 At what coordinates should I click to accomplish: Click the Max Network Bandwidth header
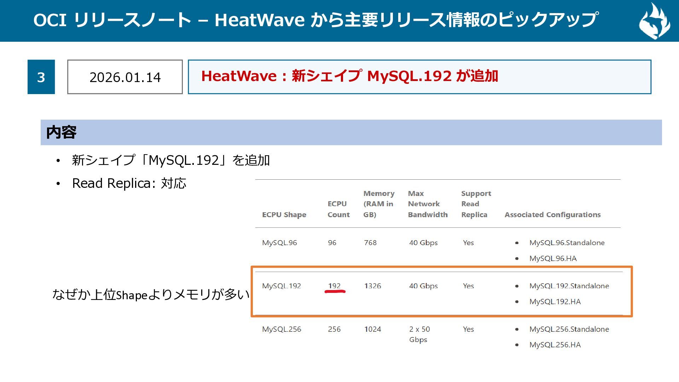click(427, 204)
